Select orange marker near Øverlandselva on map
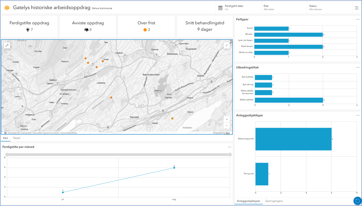362x206 pixels. [111, 97]
